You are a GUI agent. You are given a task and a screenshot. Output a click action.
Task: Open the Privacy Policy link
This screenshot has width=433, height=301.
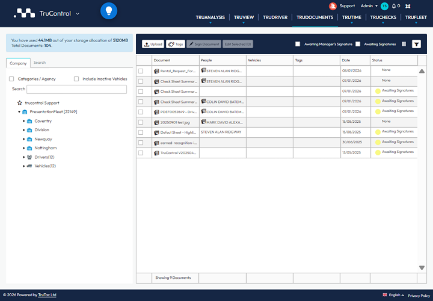click(x=419, y=296)
